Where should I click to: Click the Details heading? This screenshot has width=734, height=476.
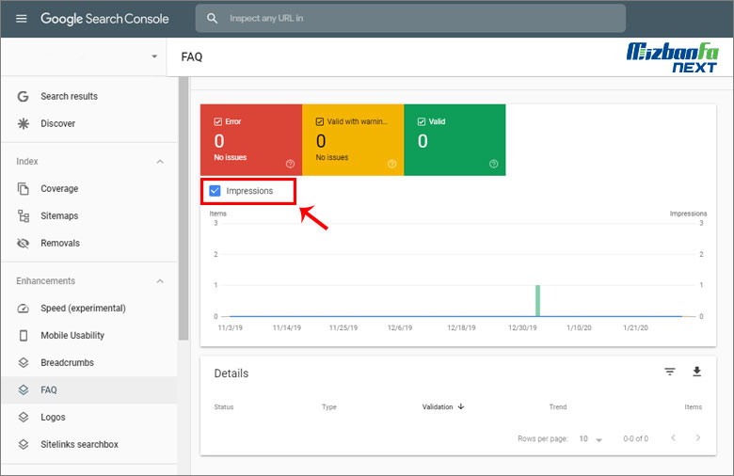[x=231, y=373]
